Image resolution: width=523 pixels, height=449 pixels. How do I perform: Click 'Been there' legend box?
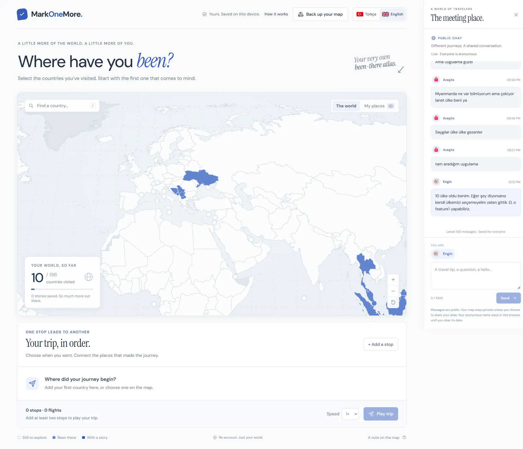pyautogui.click(x=54, y=438)
